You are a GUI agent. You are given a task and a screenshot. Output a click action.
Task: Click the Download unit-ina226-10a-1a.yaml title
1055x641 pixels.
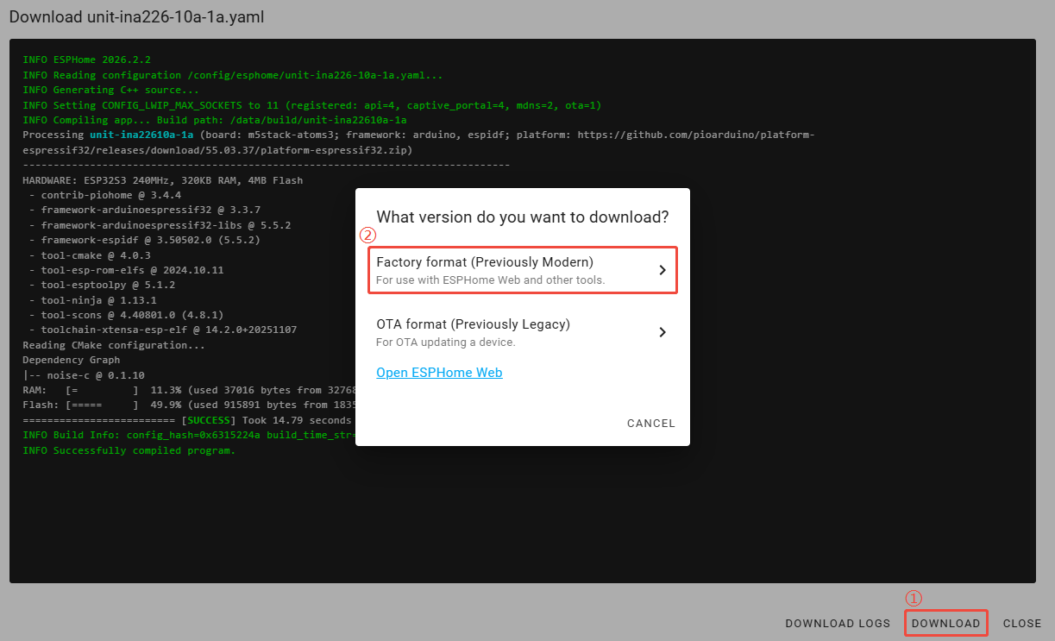(x=136, y=17)
